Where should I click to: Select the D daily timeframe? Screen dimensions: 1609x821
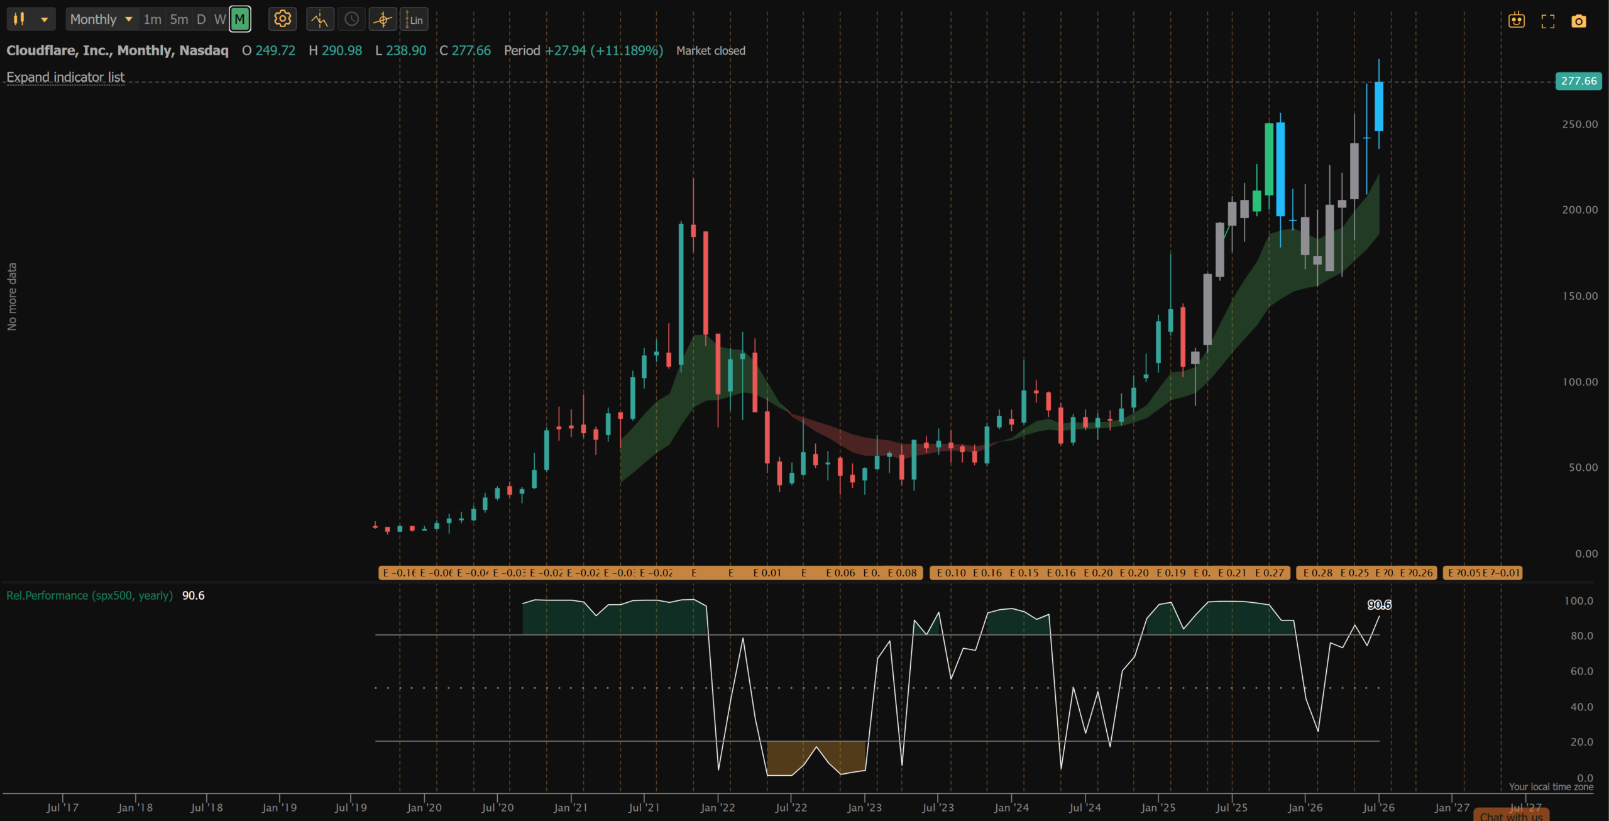(201, 19)
